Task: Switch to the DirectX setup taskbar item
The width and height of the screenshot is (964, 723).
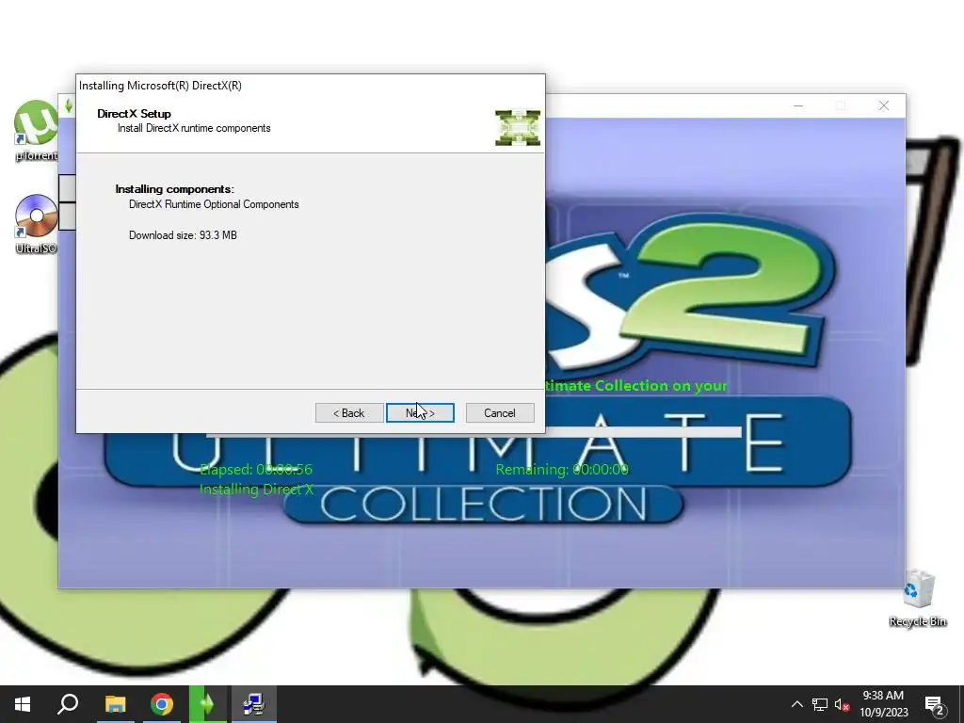Action: tap(253, 704)
